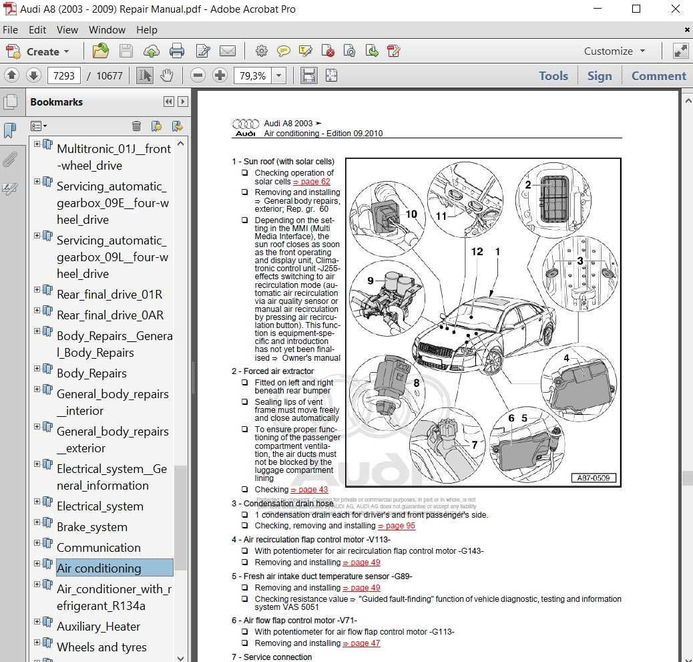The image size is (693, 662).
Task: Follow the page 62 link
Action: 312,182
